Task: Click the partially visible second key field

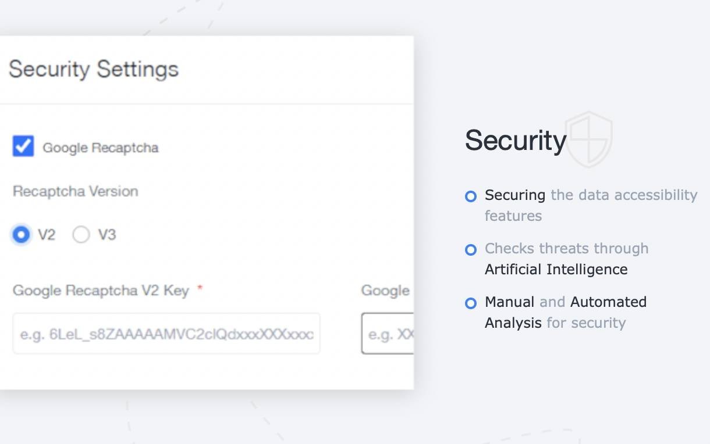Action: click(388, 334)
